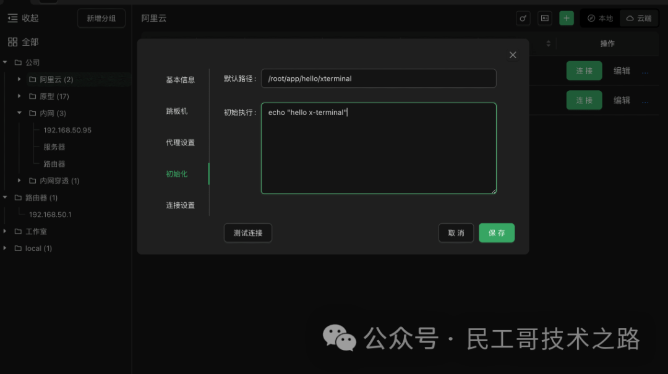Expand the 工作室 group arrow
This screenshot has width=668, height=374.
coord(5,231)
